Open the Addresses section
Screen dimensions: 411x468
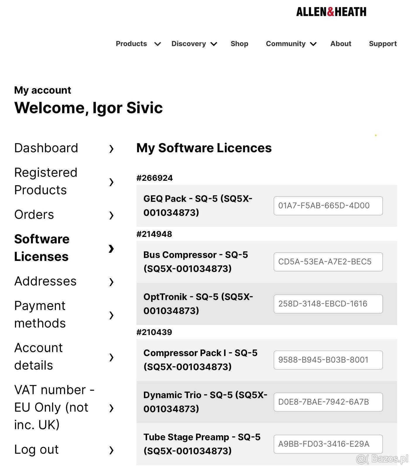pos(45,281)
